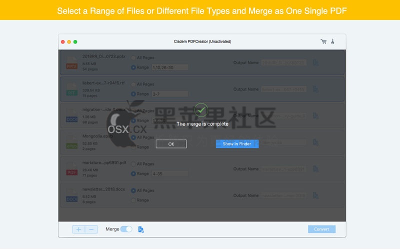
Task: Click output file icon for liebert rtf row
Action: [x=315, y=89]
